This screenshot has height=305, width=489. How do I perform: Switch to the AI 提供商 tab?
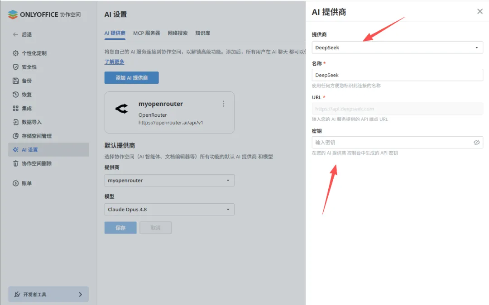(115, 33)
